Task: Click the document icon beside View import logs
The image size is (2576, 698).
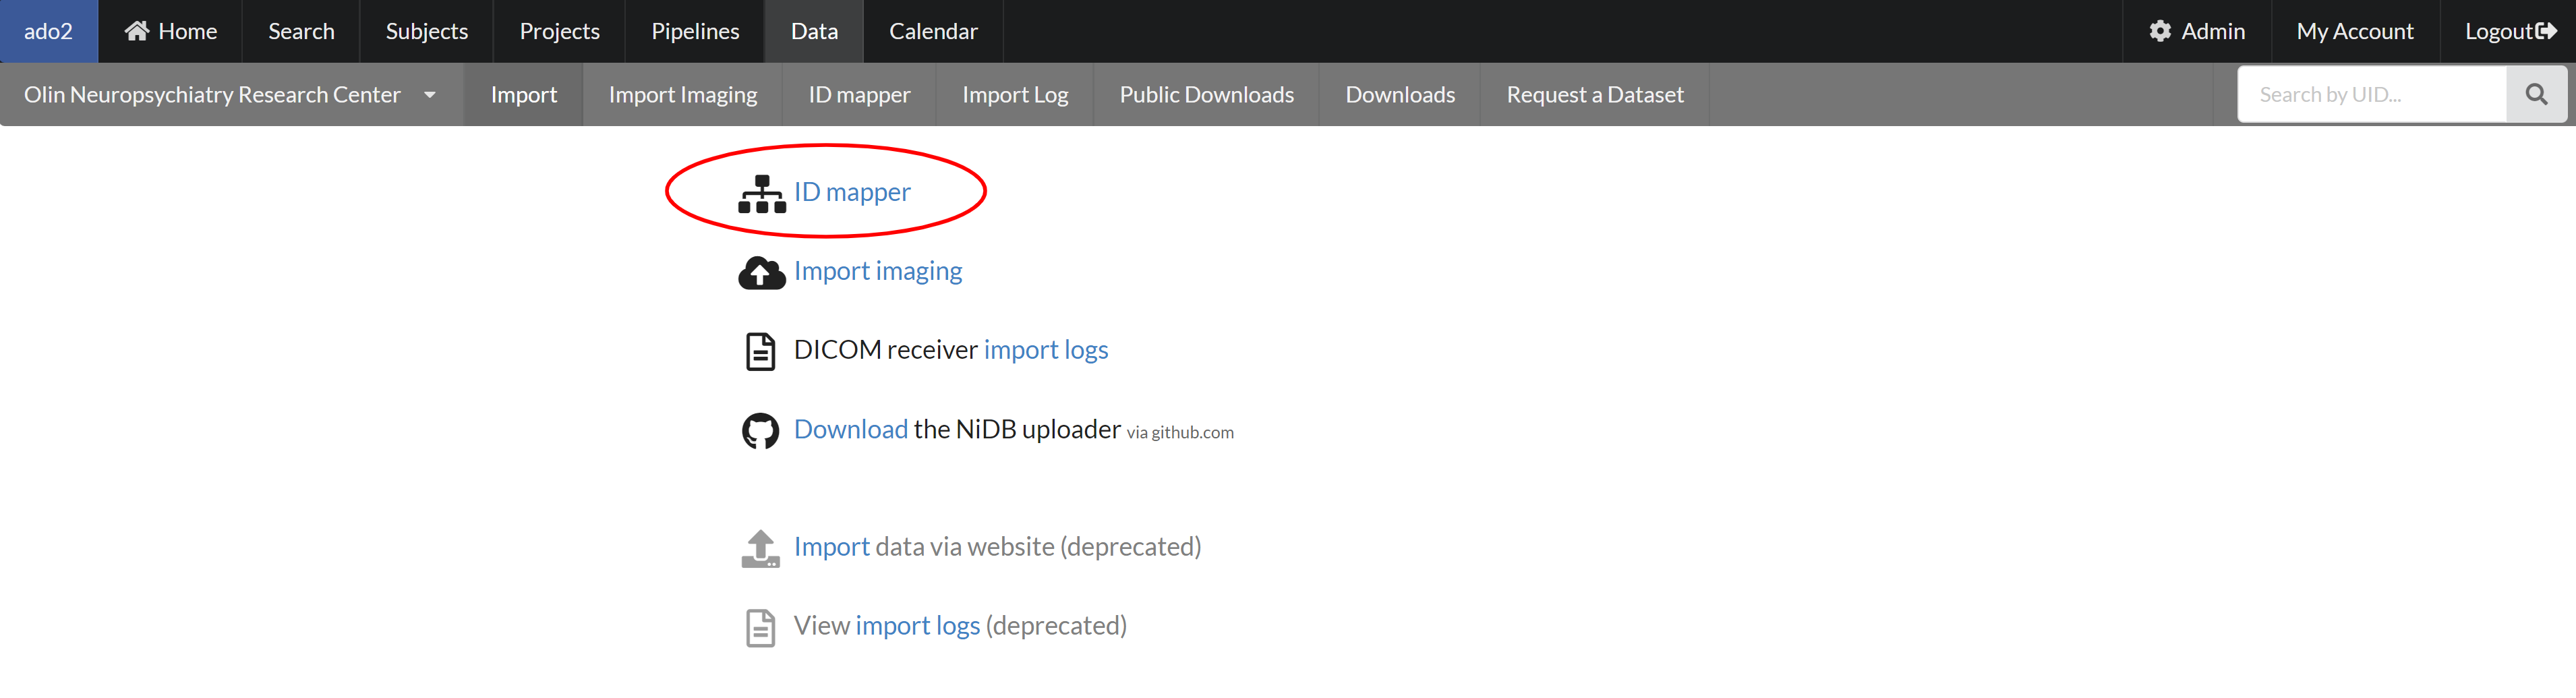Action: (761, 626)
